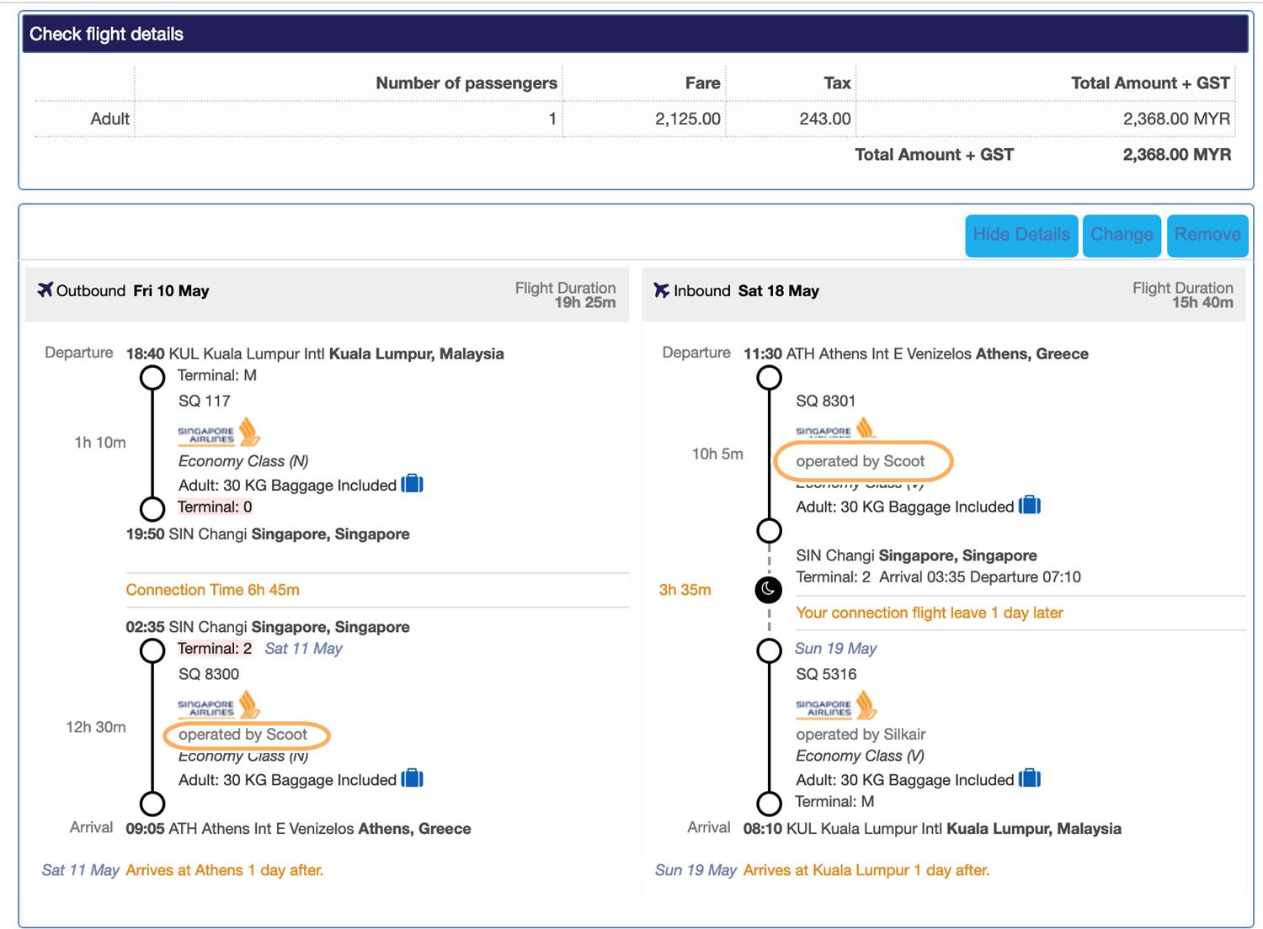Click Singapore Airlines logo under SQ 5316
Viewport: 1263px width, 929px height.
(x=837, y=705)
